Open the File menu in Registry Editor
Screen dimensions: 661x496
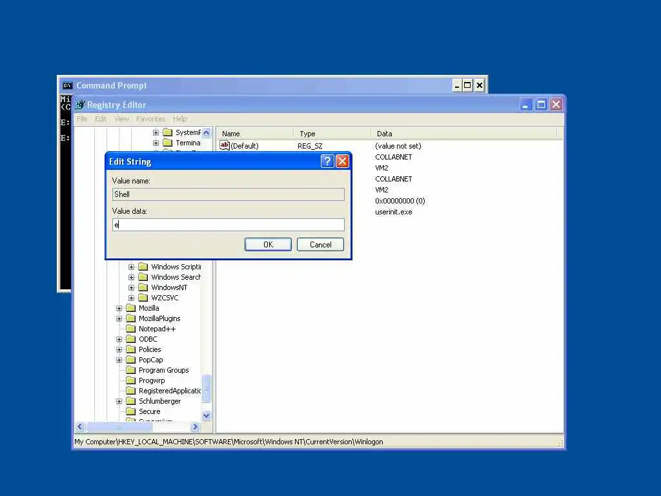tap(82, 119)
